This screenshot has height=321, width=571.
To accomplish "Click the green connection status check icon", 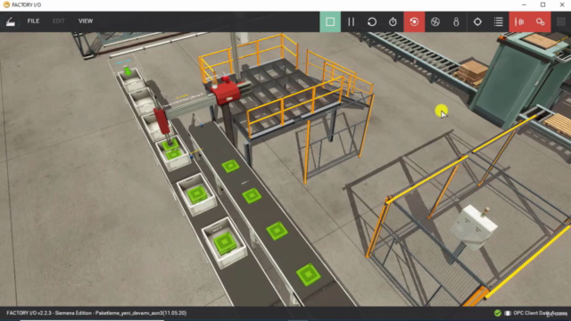I will pos(498,313).
